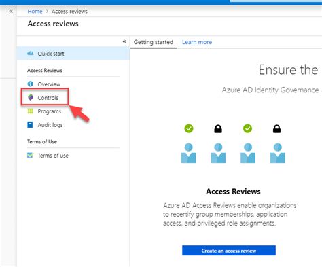
Task: Click the Programs grid icon
Action: tap(31, 111)
